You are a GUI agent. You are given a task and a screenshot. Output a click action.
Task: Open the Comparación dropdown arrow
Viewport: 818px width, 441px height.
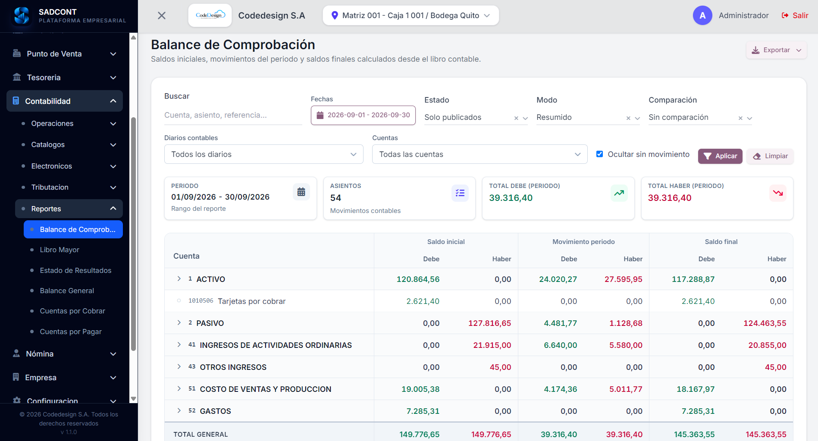point(749,118)
